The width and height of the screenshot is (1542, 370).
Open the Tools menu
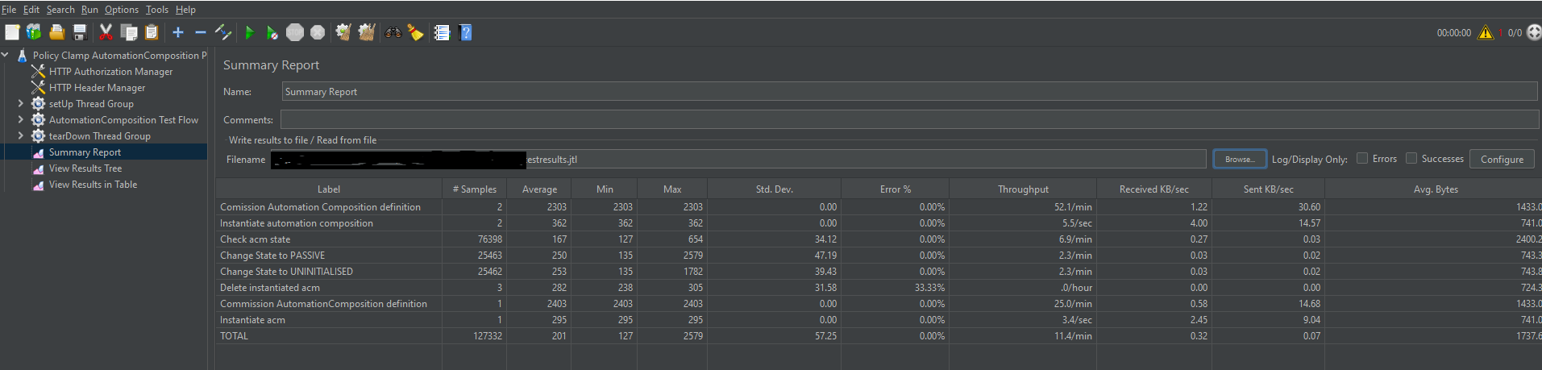(157, 10)
